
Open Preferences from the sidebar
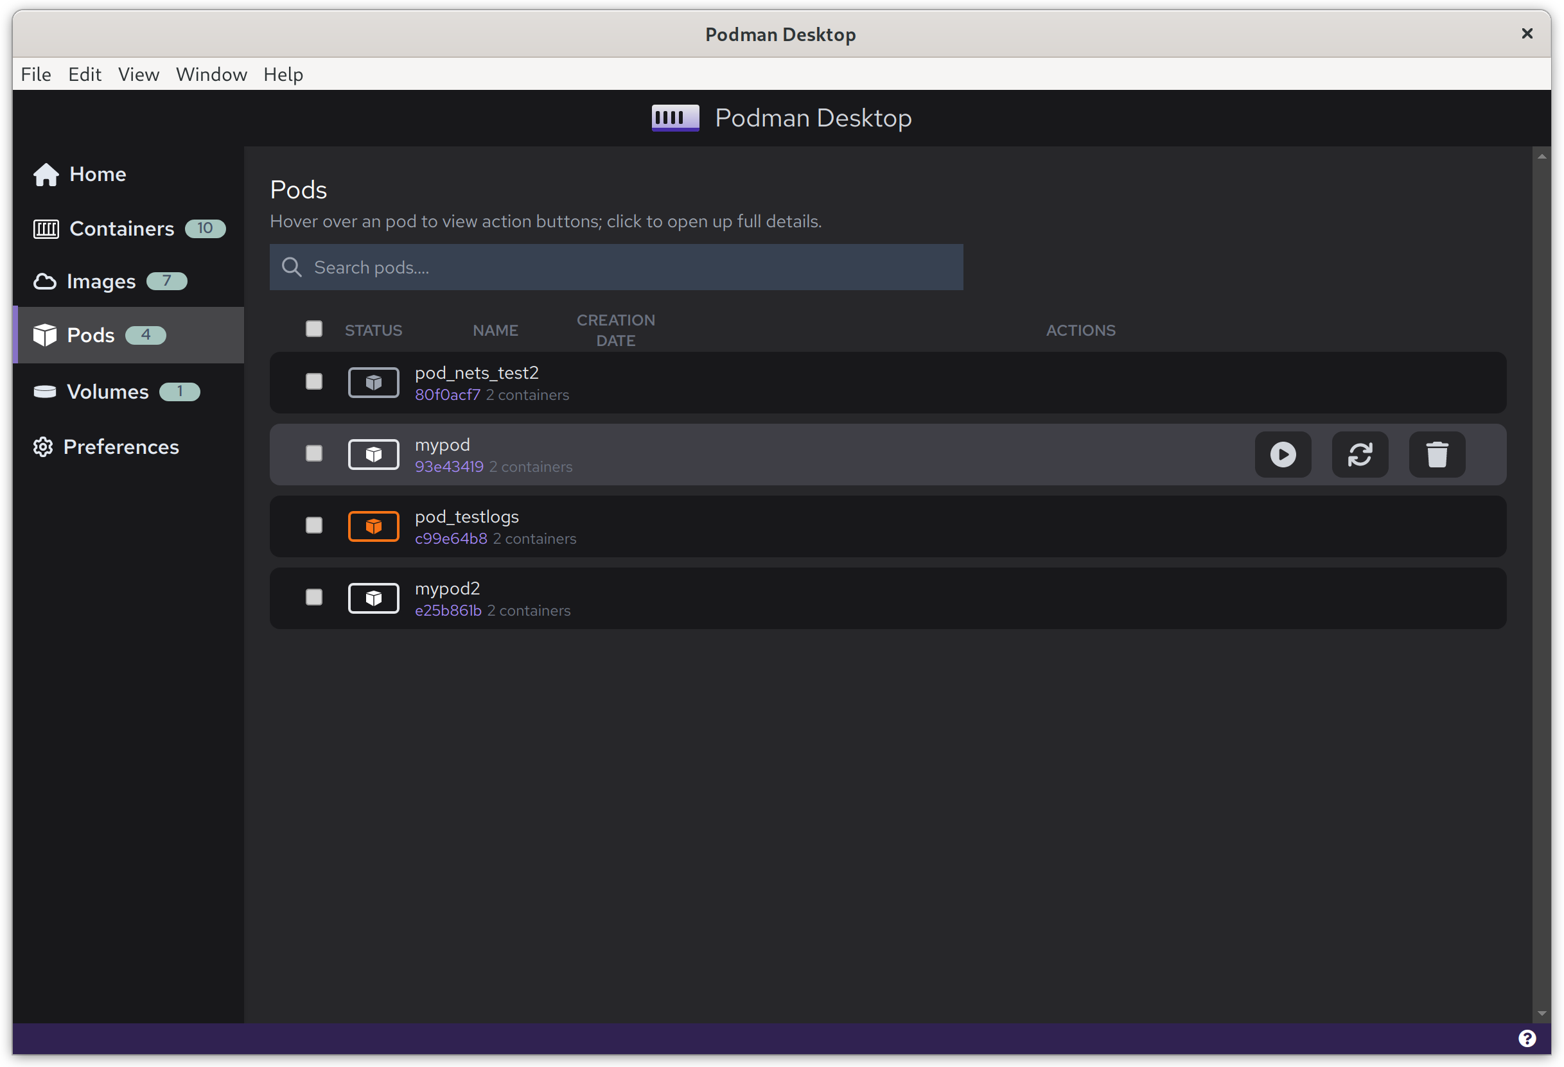121,447
